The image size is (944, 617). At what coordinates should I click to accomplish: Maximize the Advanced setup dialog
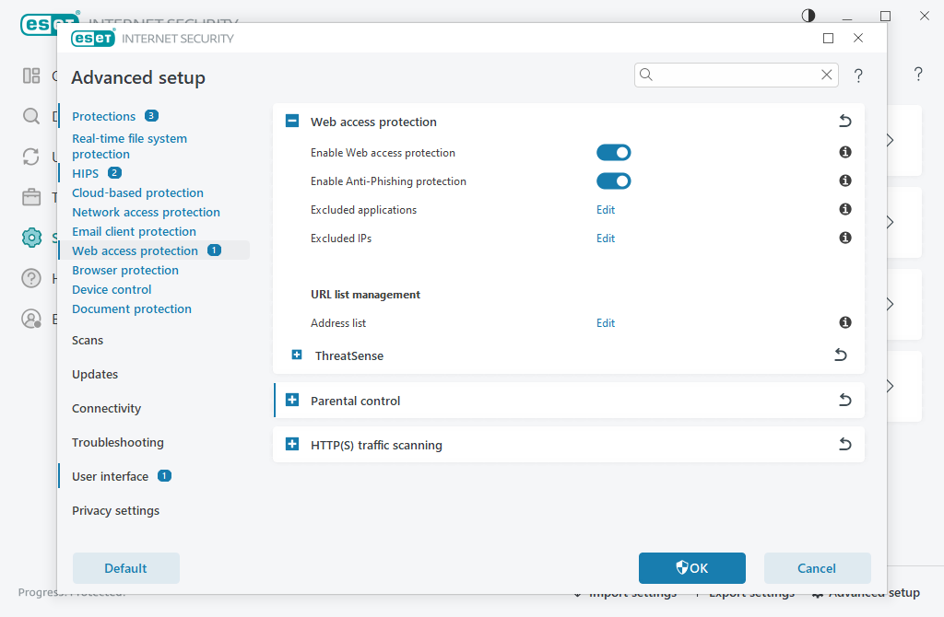click(x=829, y=39)
